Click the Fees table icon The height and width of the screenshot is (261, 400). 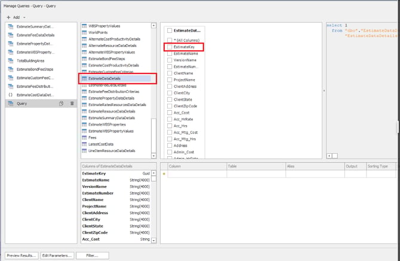(84, 137)
